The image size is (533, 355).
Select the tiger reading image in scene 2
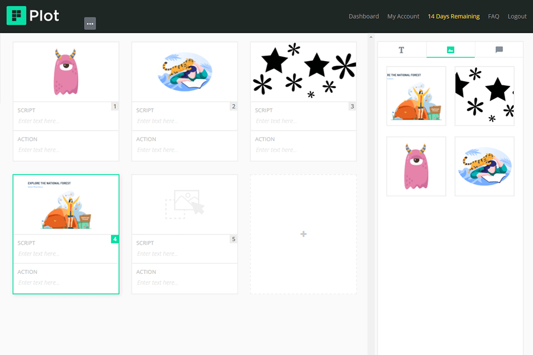click(x=185, y=72)
